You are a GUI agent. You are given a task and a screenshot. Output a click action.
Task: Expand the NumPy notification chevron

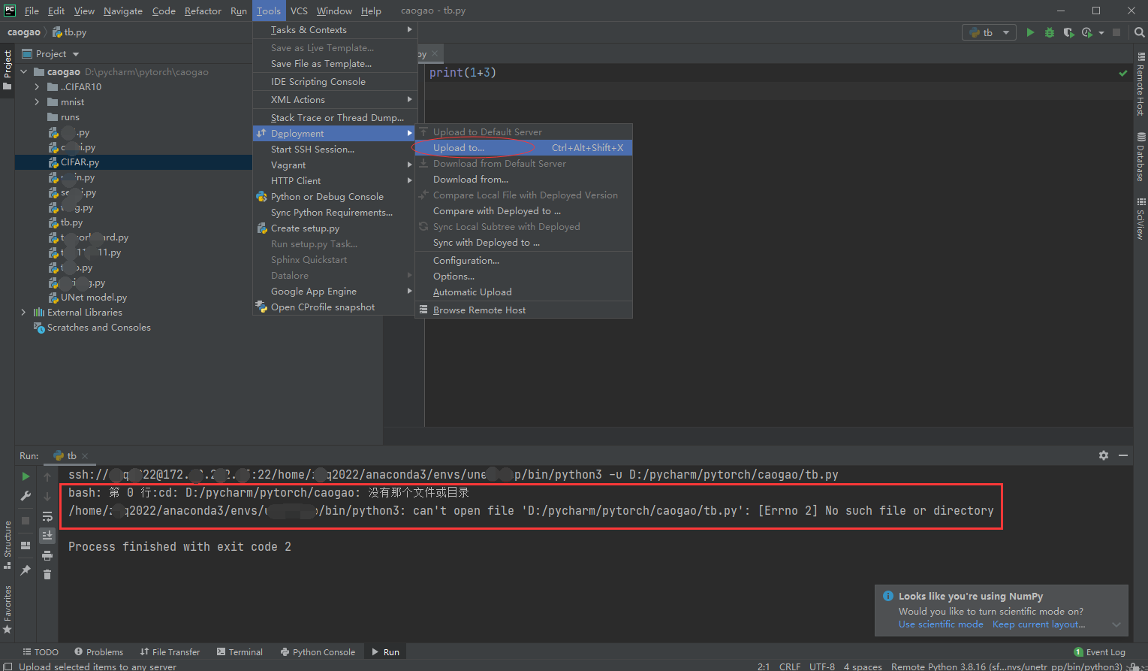[1116, 624]
